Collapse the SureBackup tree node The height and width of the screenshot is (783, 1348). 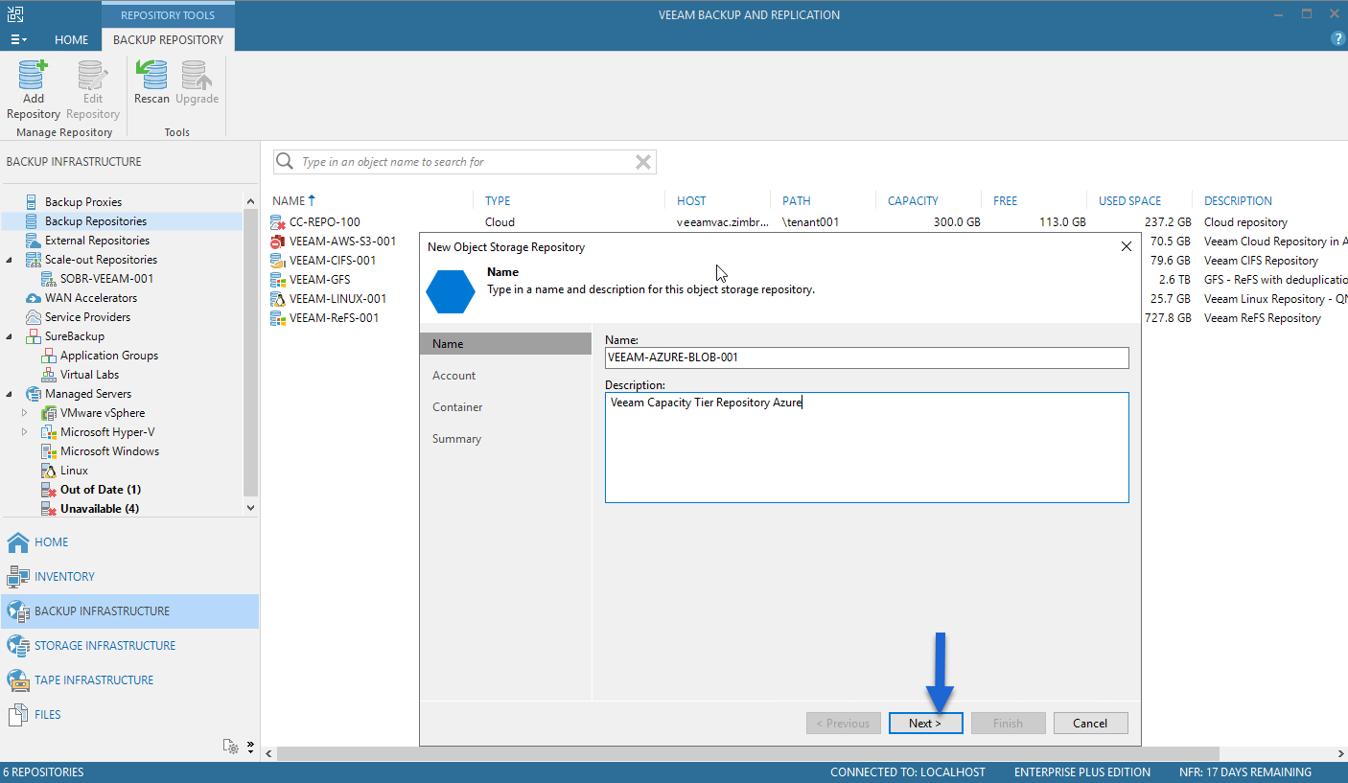click(10, 336)
